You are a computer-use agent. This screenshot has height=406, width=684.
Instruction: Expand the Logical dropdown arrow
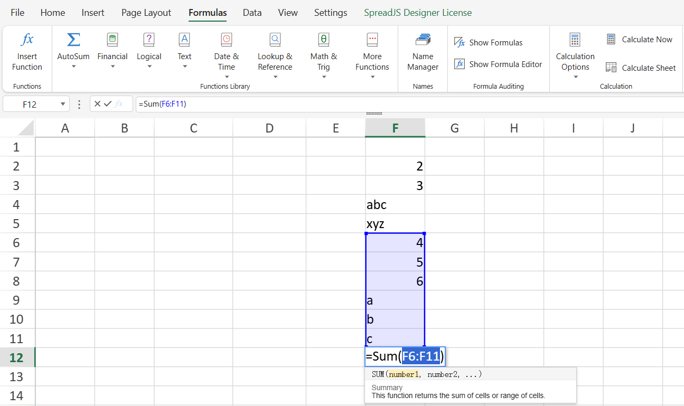coord(149,67)
